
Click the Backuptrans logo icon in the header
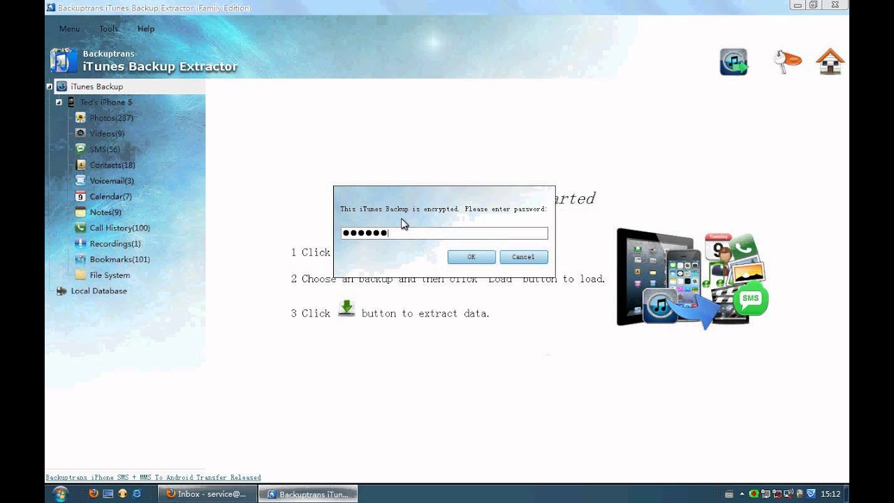(64, 61)
